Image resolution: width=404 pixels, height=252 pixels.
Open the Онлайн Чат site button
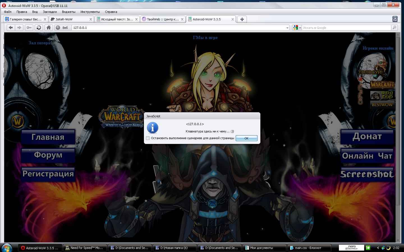[367, 156]
